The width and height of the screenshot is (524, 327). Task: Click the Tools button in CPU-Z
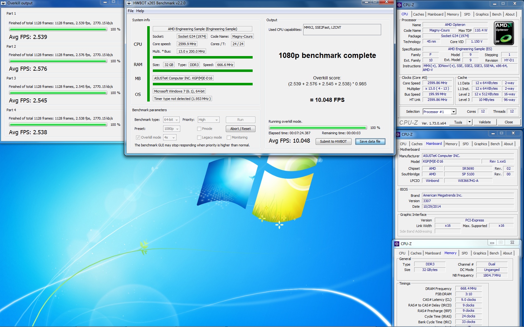[458, 122]
